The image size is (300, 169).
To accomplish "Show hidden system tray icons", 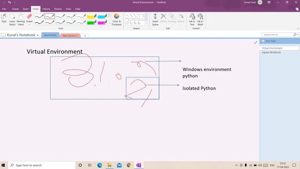I will pos(236,165).
